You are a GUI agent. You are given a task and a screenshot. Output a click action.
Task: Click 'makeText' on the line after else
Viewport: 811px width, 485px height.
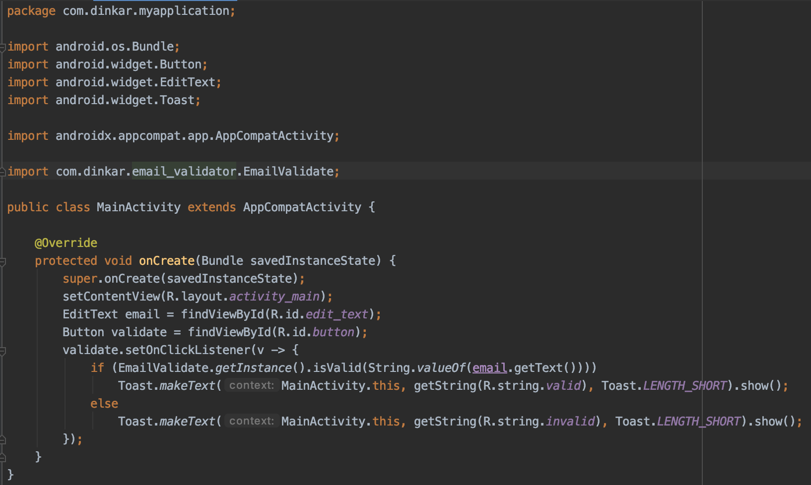(x=188, y=422)
